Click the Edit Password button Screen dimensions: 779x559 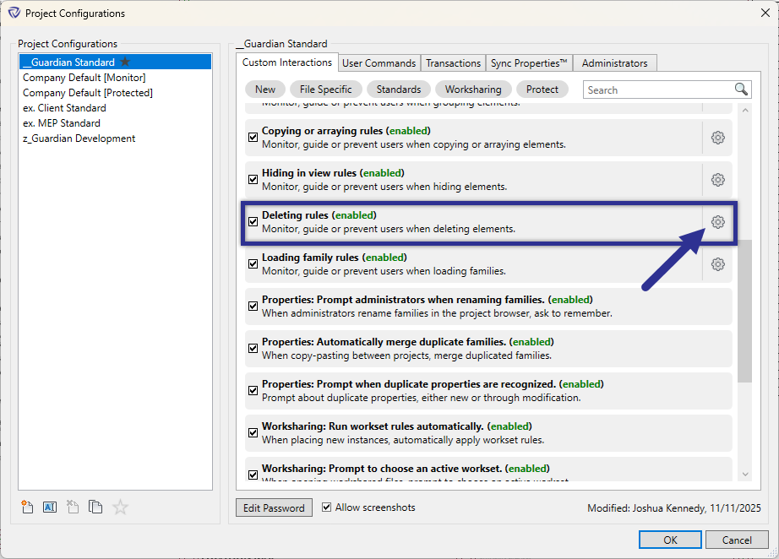(x=274, y=507)
